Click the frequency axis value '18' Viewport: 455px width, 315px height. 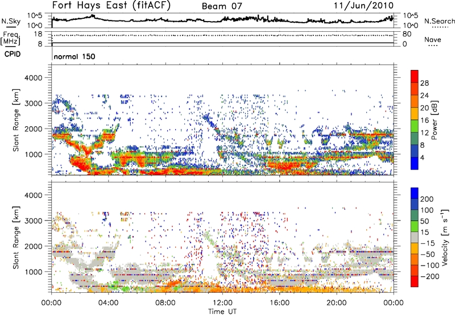[38, 34]
